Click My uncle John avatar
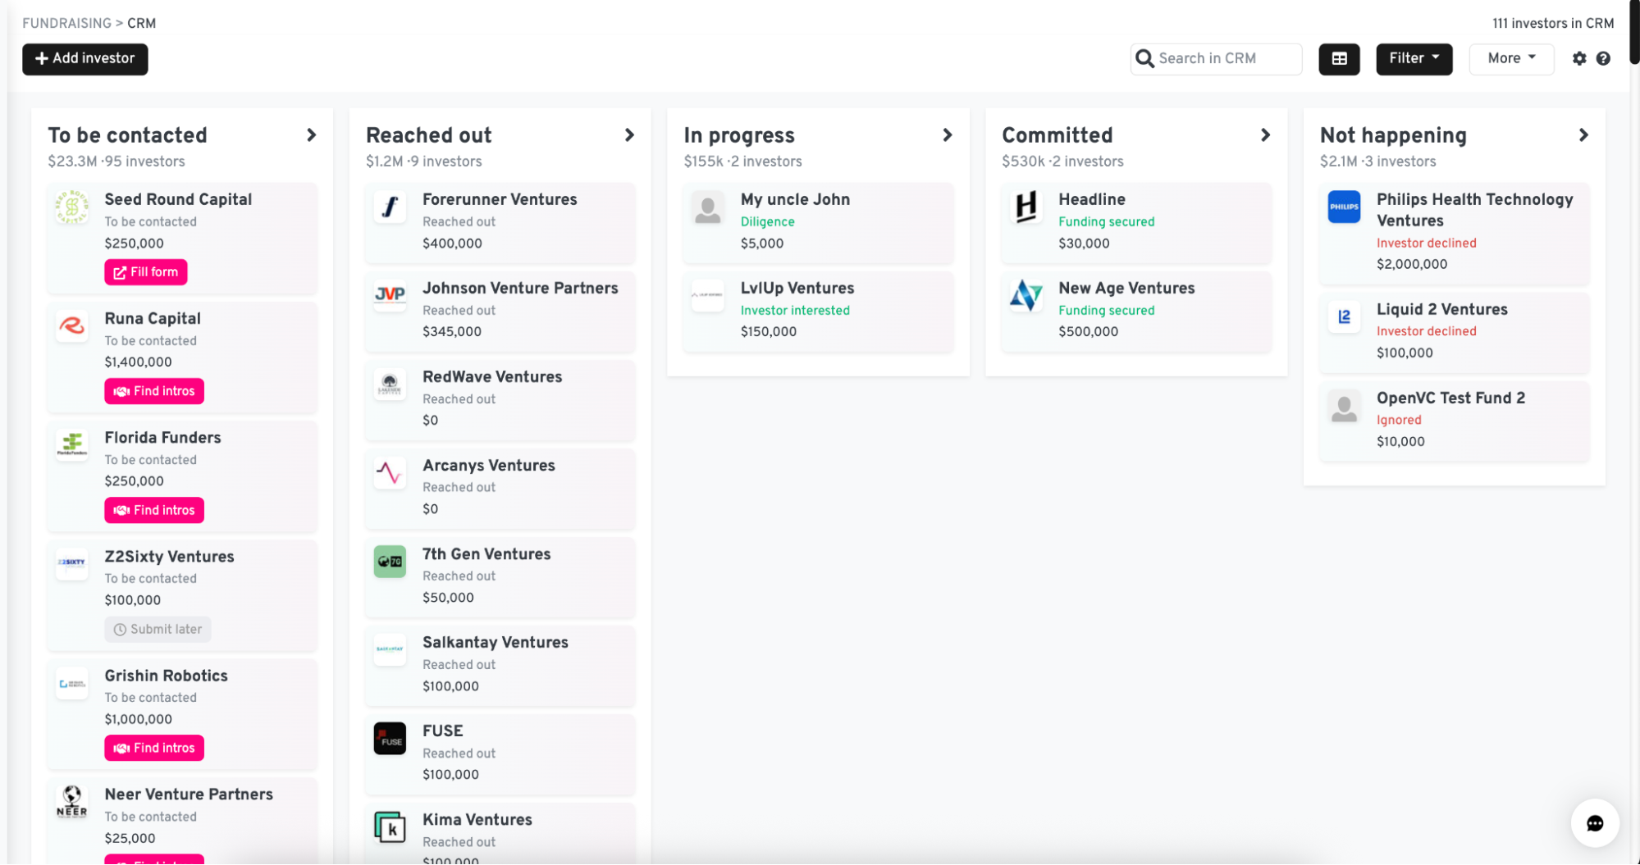 pos(708,207)
